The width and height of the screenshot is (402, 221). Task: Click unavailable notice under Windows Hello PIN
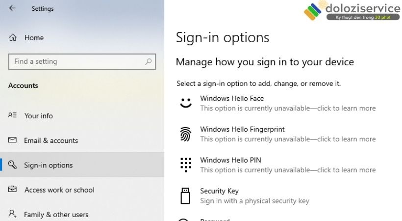[288, 170]
